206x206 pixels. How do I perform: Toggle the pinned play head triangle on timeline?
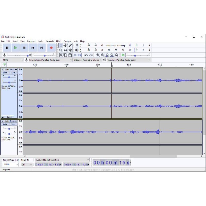(5, 65)
